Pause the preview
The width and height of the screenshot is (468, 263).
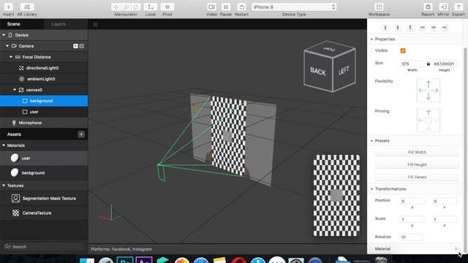226,7
